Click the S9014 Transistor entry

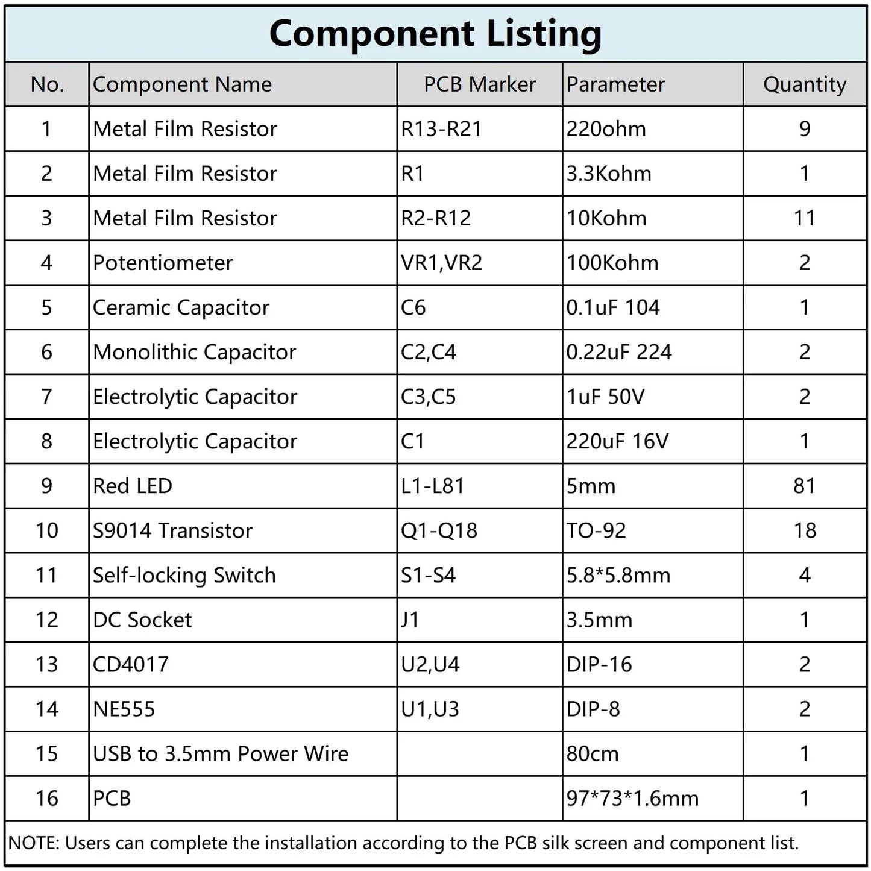coord(172,530)
